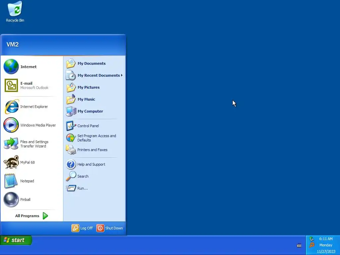
Task: Open Notepad icon
Action: tap(11, 181)
